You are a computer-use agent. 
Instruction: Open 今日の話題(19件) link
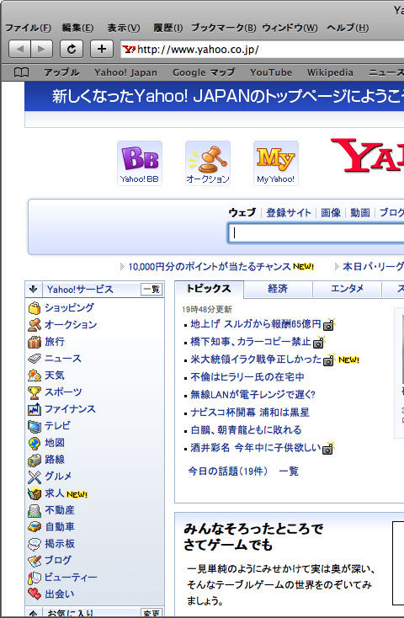pyautogui.click(x=228, y=471)
